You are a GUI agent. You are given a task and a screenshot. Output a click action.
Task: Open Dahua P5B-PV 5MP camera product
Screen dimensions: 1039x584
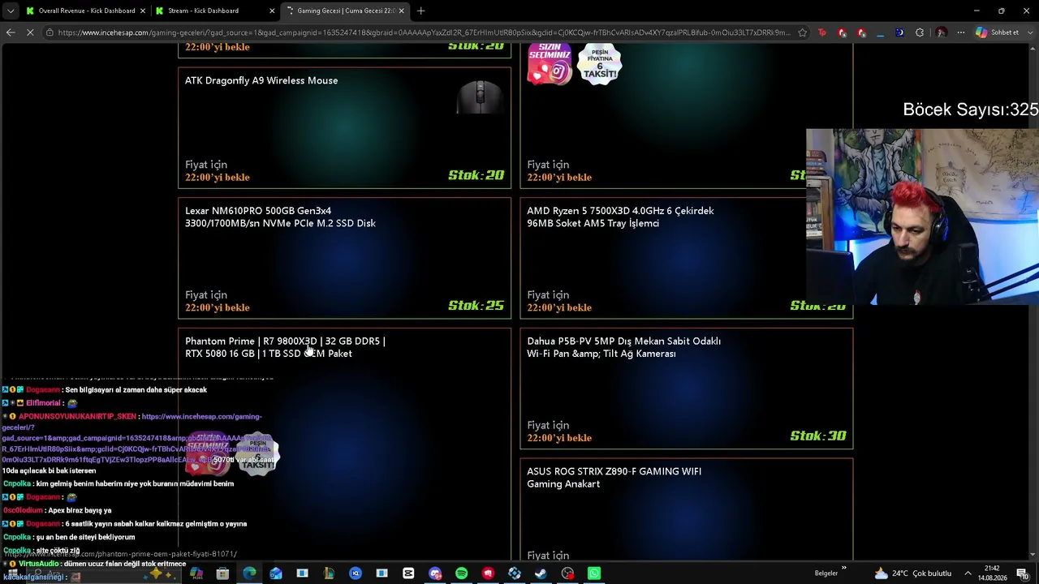tap(623, 347)
